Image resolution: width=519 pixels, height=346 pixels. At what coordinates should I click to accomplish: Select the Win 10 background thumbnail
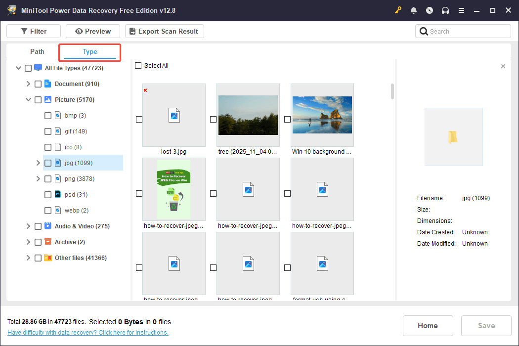coord(322,115)
